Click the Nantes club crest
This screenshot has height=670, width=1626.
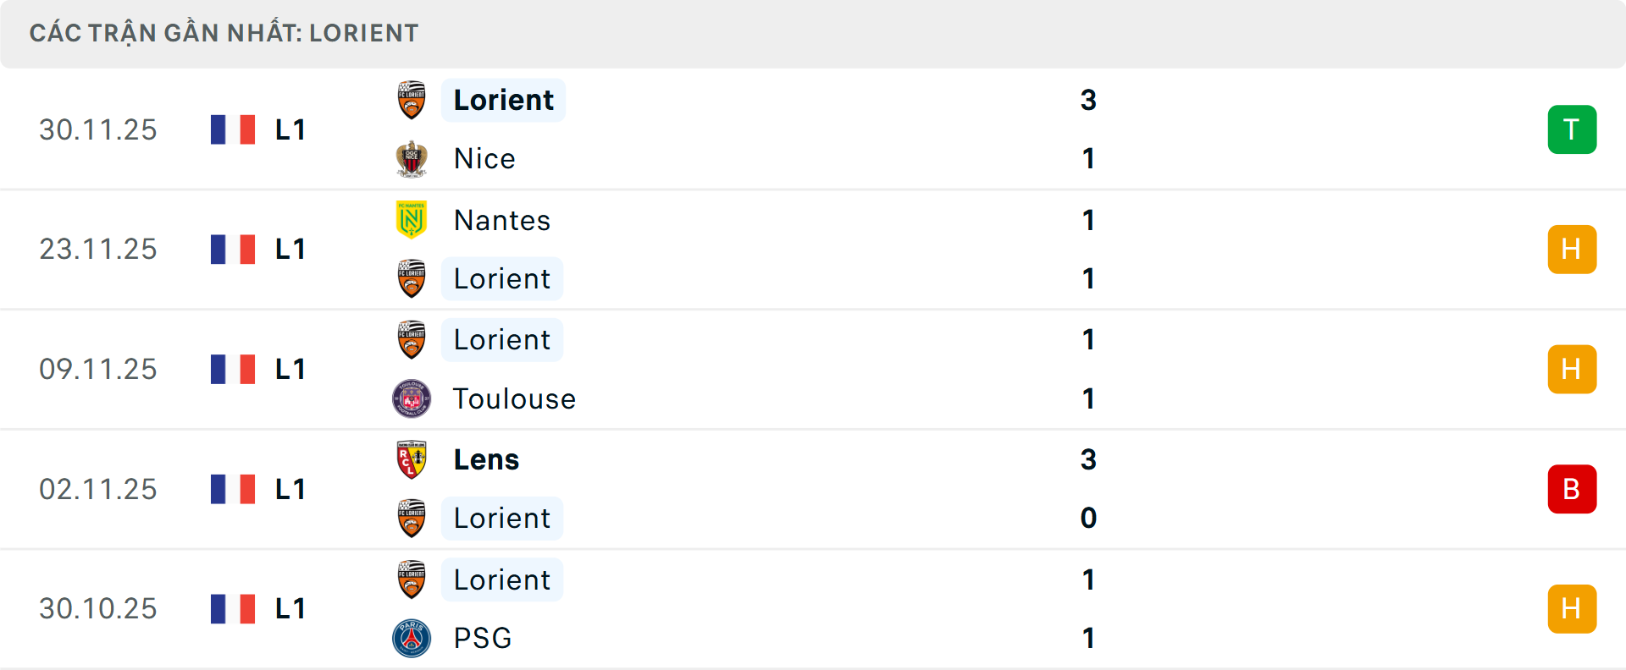[x=412, y=220]
